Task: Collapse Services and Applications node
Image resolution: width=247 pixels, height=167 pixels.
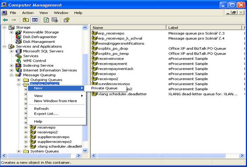Action: tap(4, 46)
